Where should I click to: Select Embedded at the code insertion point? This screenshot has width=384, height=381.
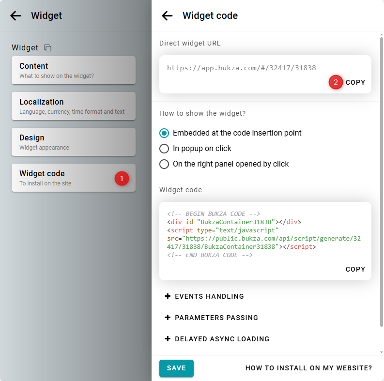click(165, 133)
